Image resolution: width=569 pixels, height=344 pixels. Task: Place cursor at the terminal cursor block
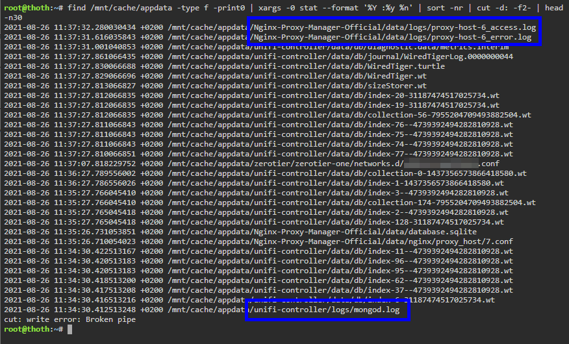70,329
